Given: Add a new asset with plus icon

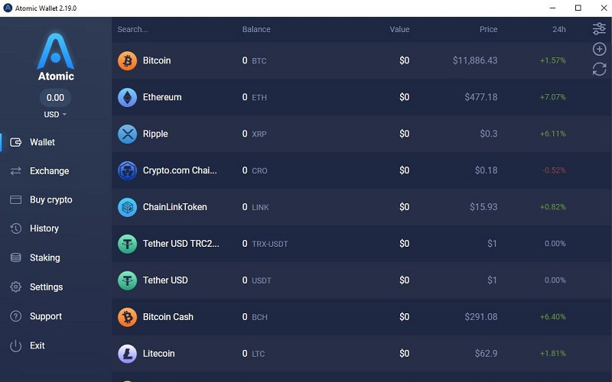Looking at the screenshot, I should [599, 49].
